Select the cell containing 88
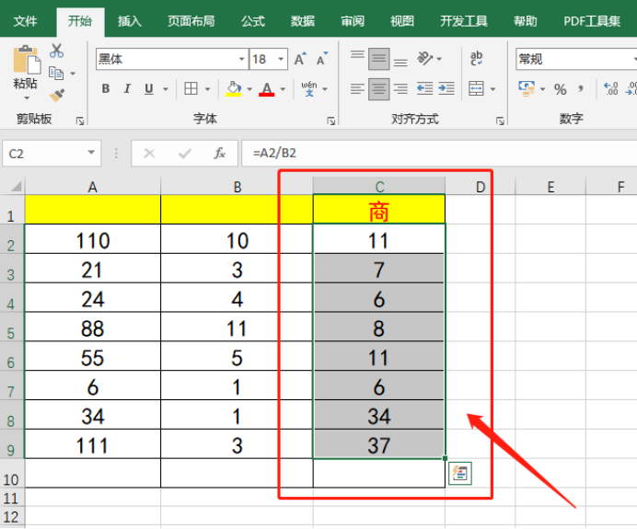Image resolution: width=637 pixels, height=529 pixels. pos(93,328)
